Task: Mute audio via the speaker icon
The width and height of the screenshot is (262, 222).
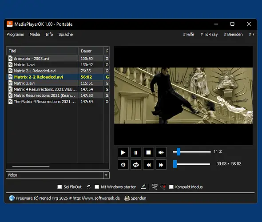Action: point(161,152)
